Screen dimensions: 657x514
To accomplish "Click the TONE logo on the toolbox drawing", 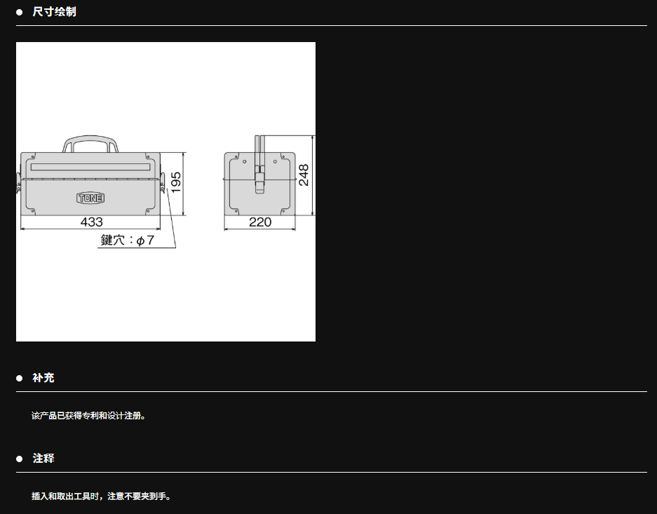I will [90, 198].
